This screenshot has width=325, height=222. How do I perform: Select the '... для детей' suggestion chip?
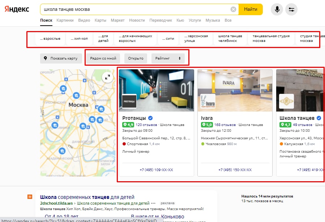pos(103,39)
